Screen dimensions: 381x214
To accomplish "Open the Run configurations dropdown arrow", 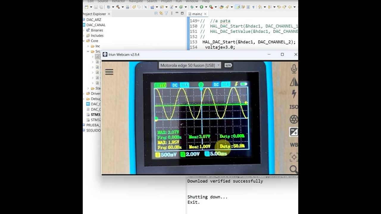I will [x=206, y=7].
